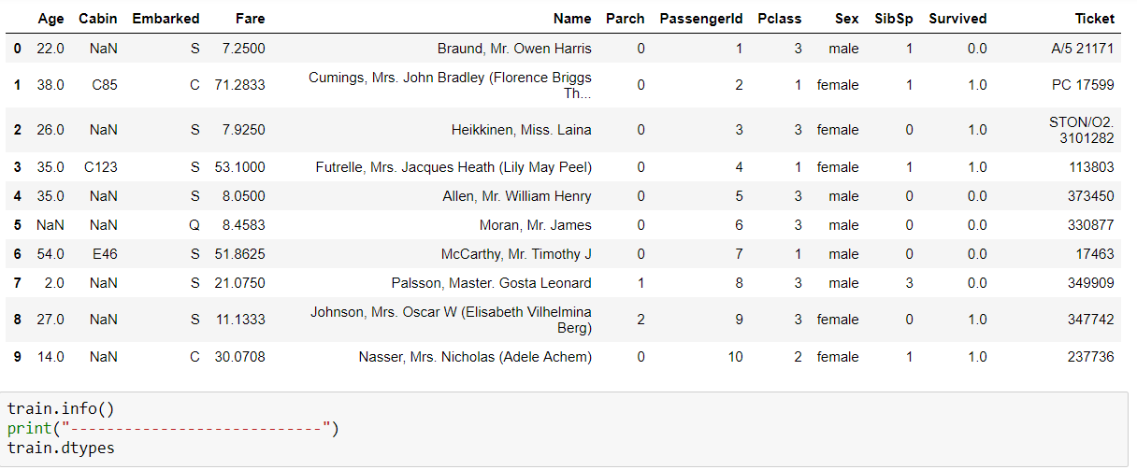Click the fare value 71.2833
This screenshot has height=470, width=1137.
click(239, 85)
